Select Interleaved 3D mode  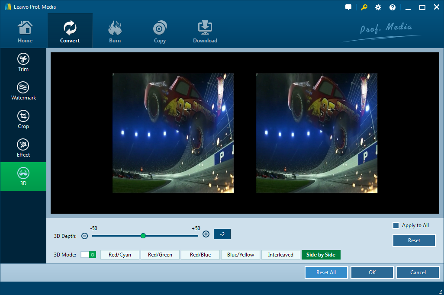point(280,255)
